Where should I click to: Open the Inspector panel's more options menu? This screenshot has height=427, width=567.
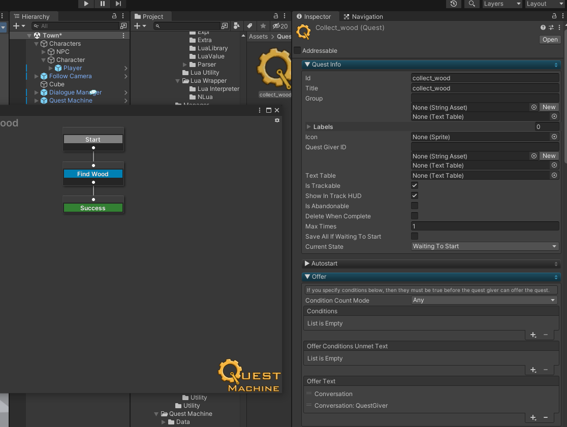(x=562, y=16)
